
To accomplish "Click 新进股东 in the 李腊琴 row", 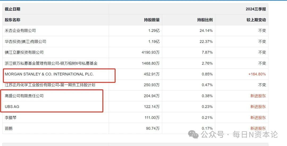I will (x=258, y=118).
